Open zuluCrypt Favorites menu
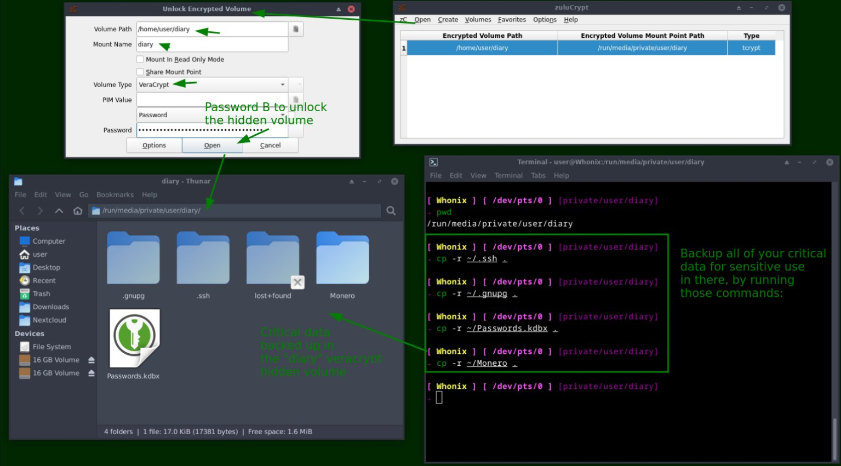The width and height of the screenshot is (841, 466). click(512, 20)
